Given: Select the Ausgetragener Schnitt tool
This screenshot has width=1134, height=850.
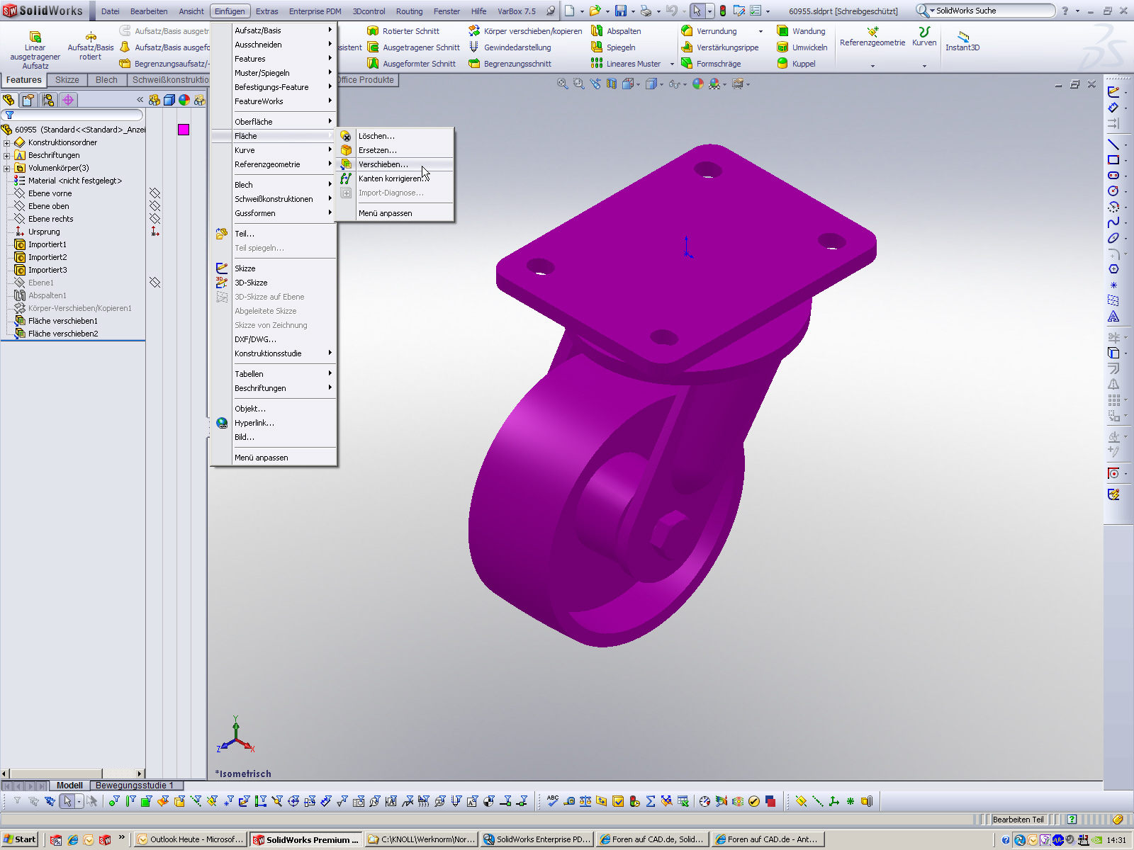Looking at the screenshot, I should pyautogui.click(x=414, y=47).
